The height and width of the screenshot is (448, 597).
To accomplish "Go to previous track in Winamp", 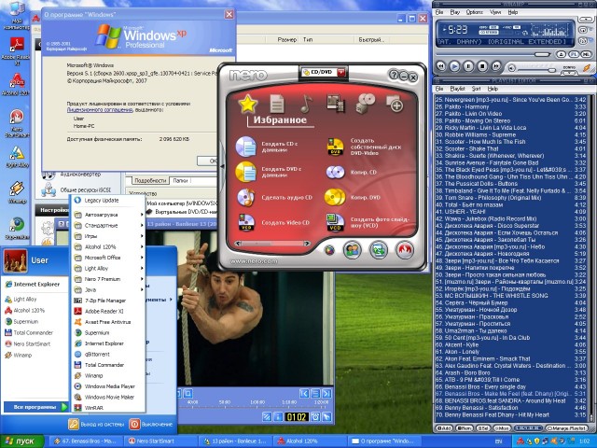I will click(x=441, y=66).
